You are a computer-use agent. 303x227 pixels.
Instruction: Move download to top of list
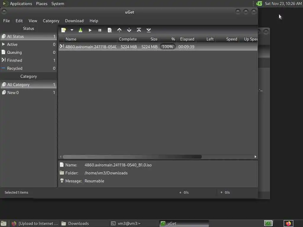coord(139,30)
